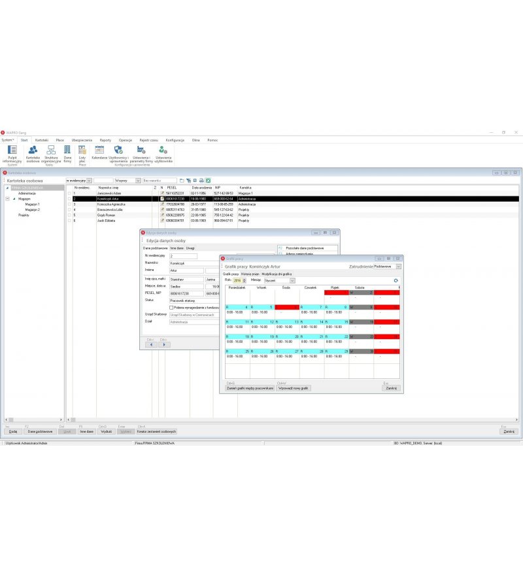Click the horizontal scrollbar of employee list
The image size is (523, 576).
292,420
